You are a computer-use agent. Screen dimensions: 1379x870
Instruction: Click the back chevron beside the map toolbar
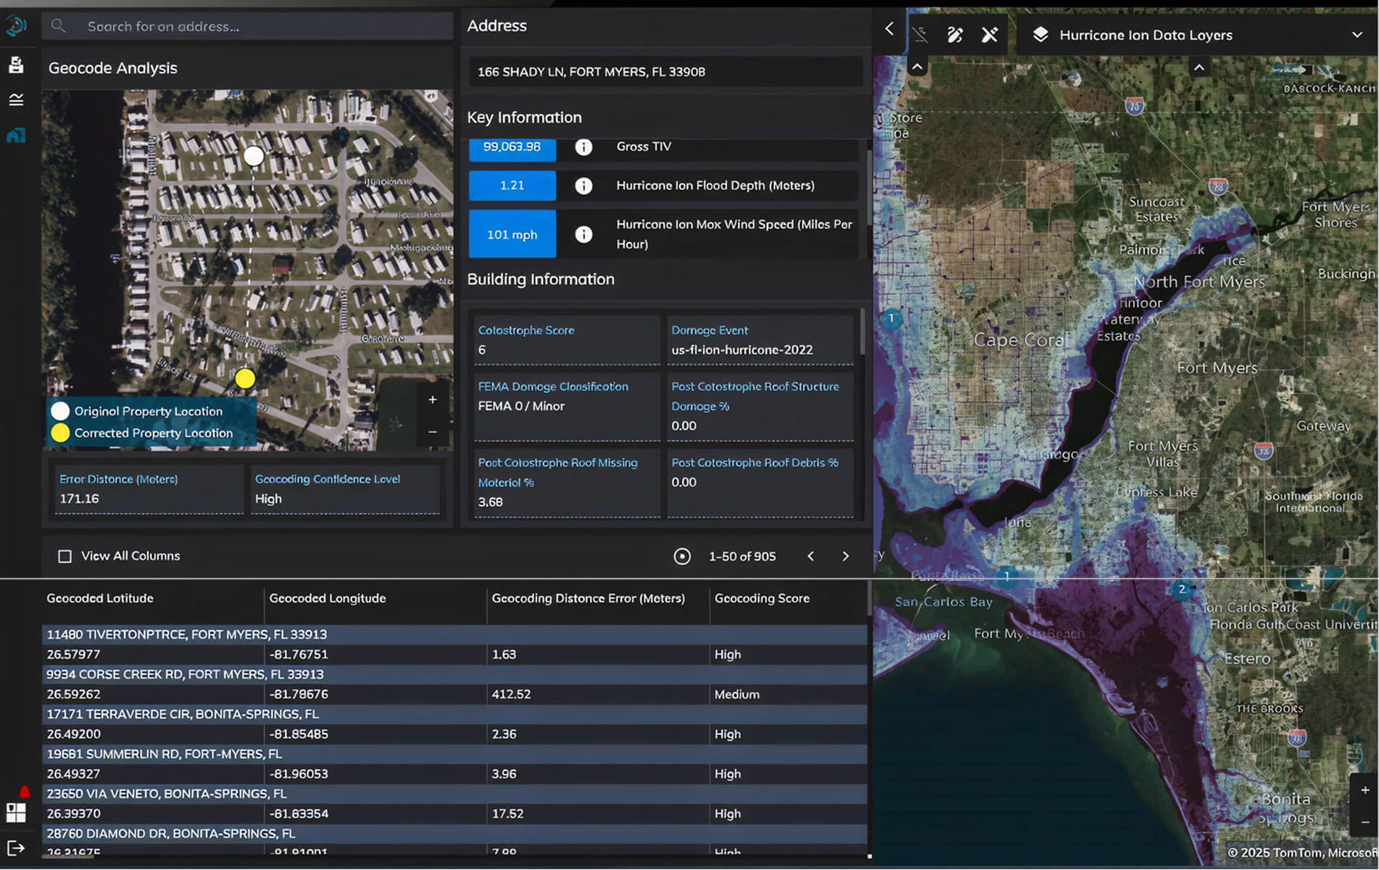coord(889,30)
